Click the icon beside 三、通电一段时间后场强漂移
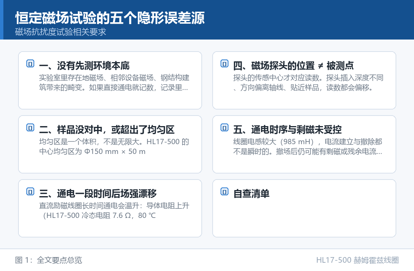 [x=30, y=192]
